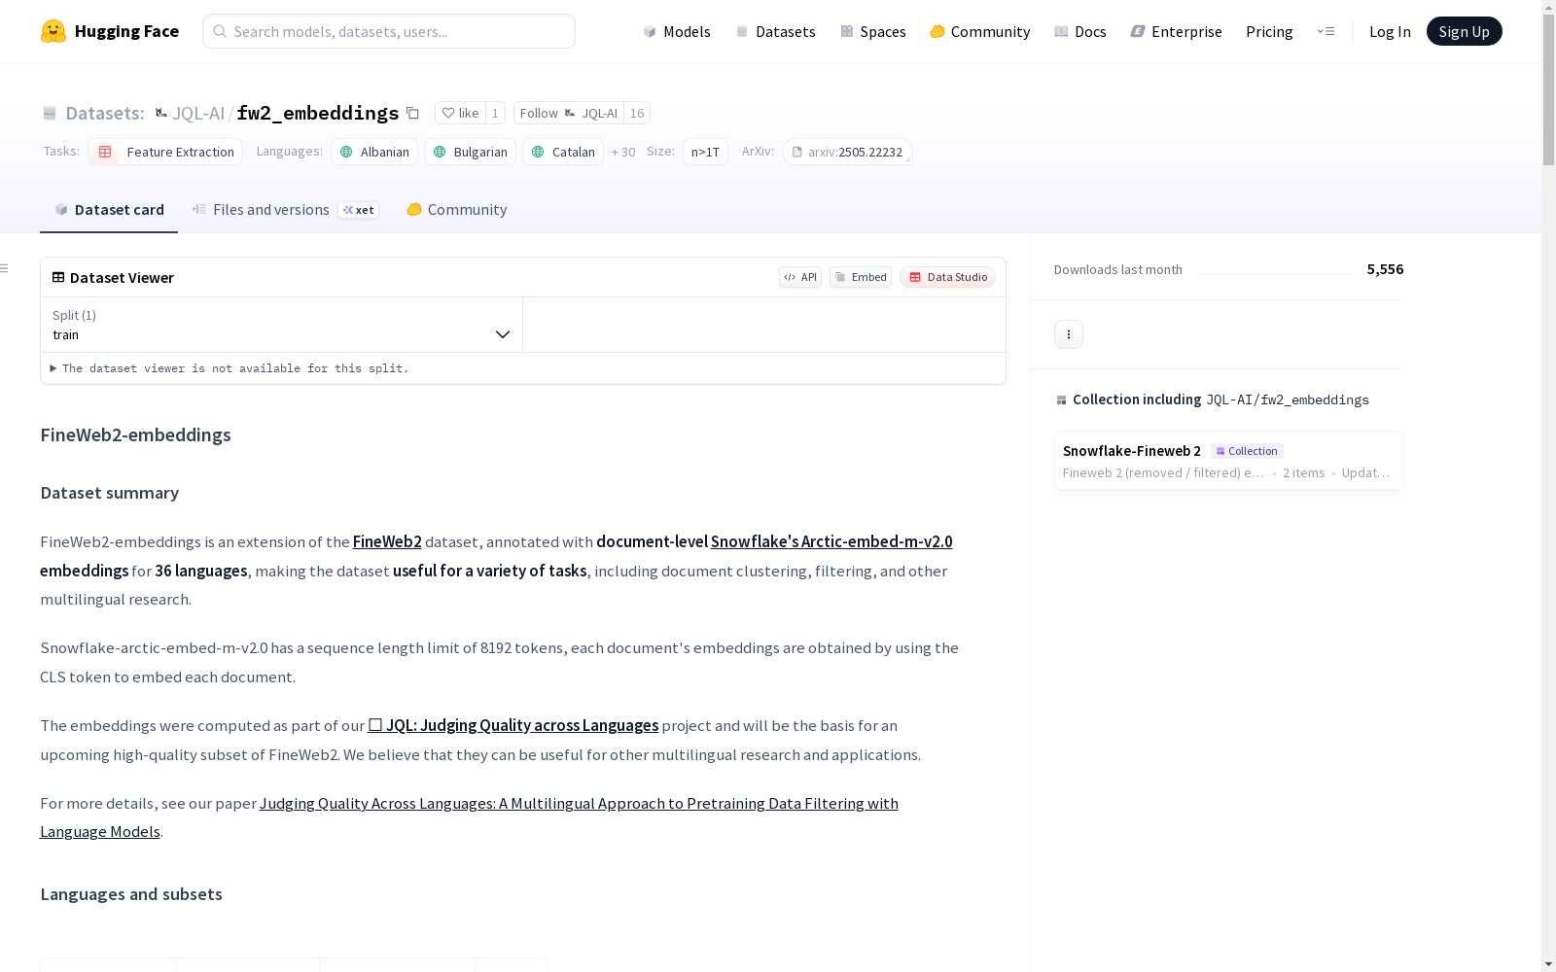Click the heart like button
Screen dimensions: 1556x972
tap(460, 113)
